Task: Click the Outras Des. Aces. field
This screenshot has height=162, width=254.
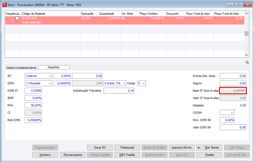Action: pos(233,76)
